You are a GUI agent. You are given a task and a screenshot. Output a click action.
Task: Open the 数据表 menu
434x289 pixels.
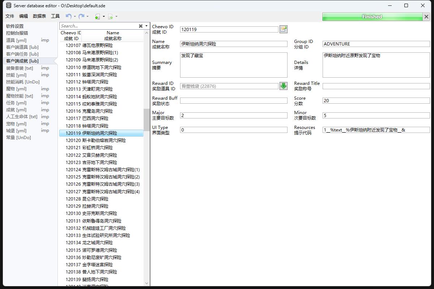coord(39,16)
